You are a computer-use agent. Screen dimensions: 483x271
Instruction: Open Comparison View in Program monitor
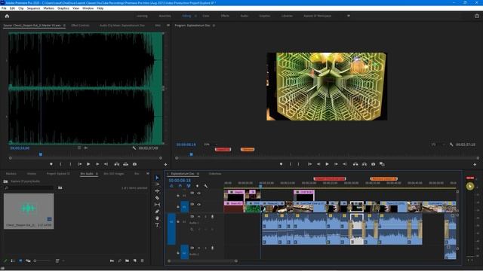click(382, 164)
